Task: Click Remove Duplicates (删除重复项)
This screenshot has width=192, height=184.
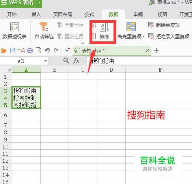Action: [164, 25]
